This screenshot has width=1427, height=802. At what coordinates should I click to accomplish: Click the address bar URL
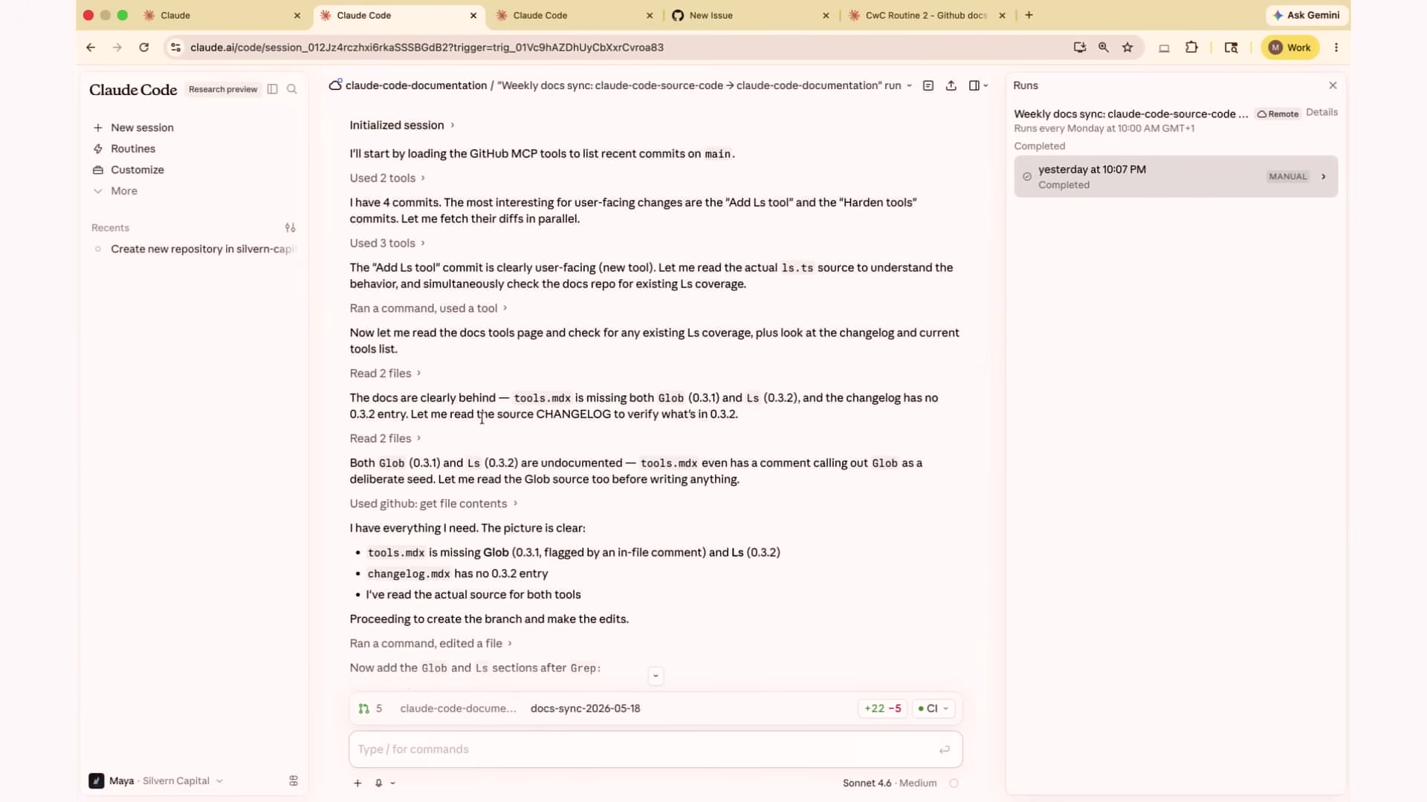pos(427,48)
